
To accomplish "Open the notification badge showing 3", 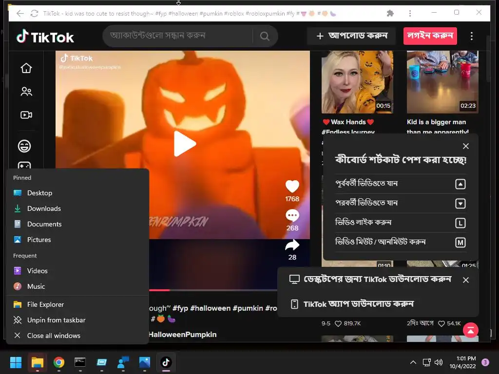I will tap(485, 362).
